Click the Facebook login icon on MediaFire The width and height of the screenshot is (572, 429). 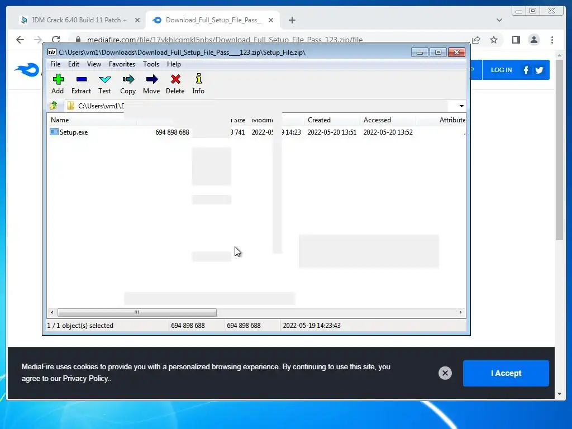[526, 70]
